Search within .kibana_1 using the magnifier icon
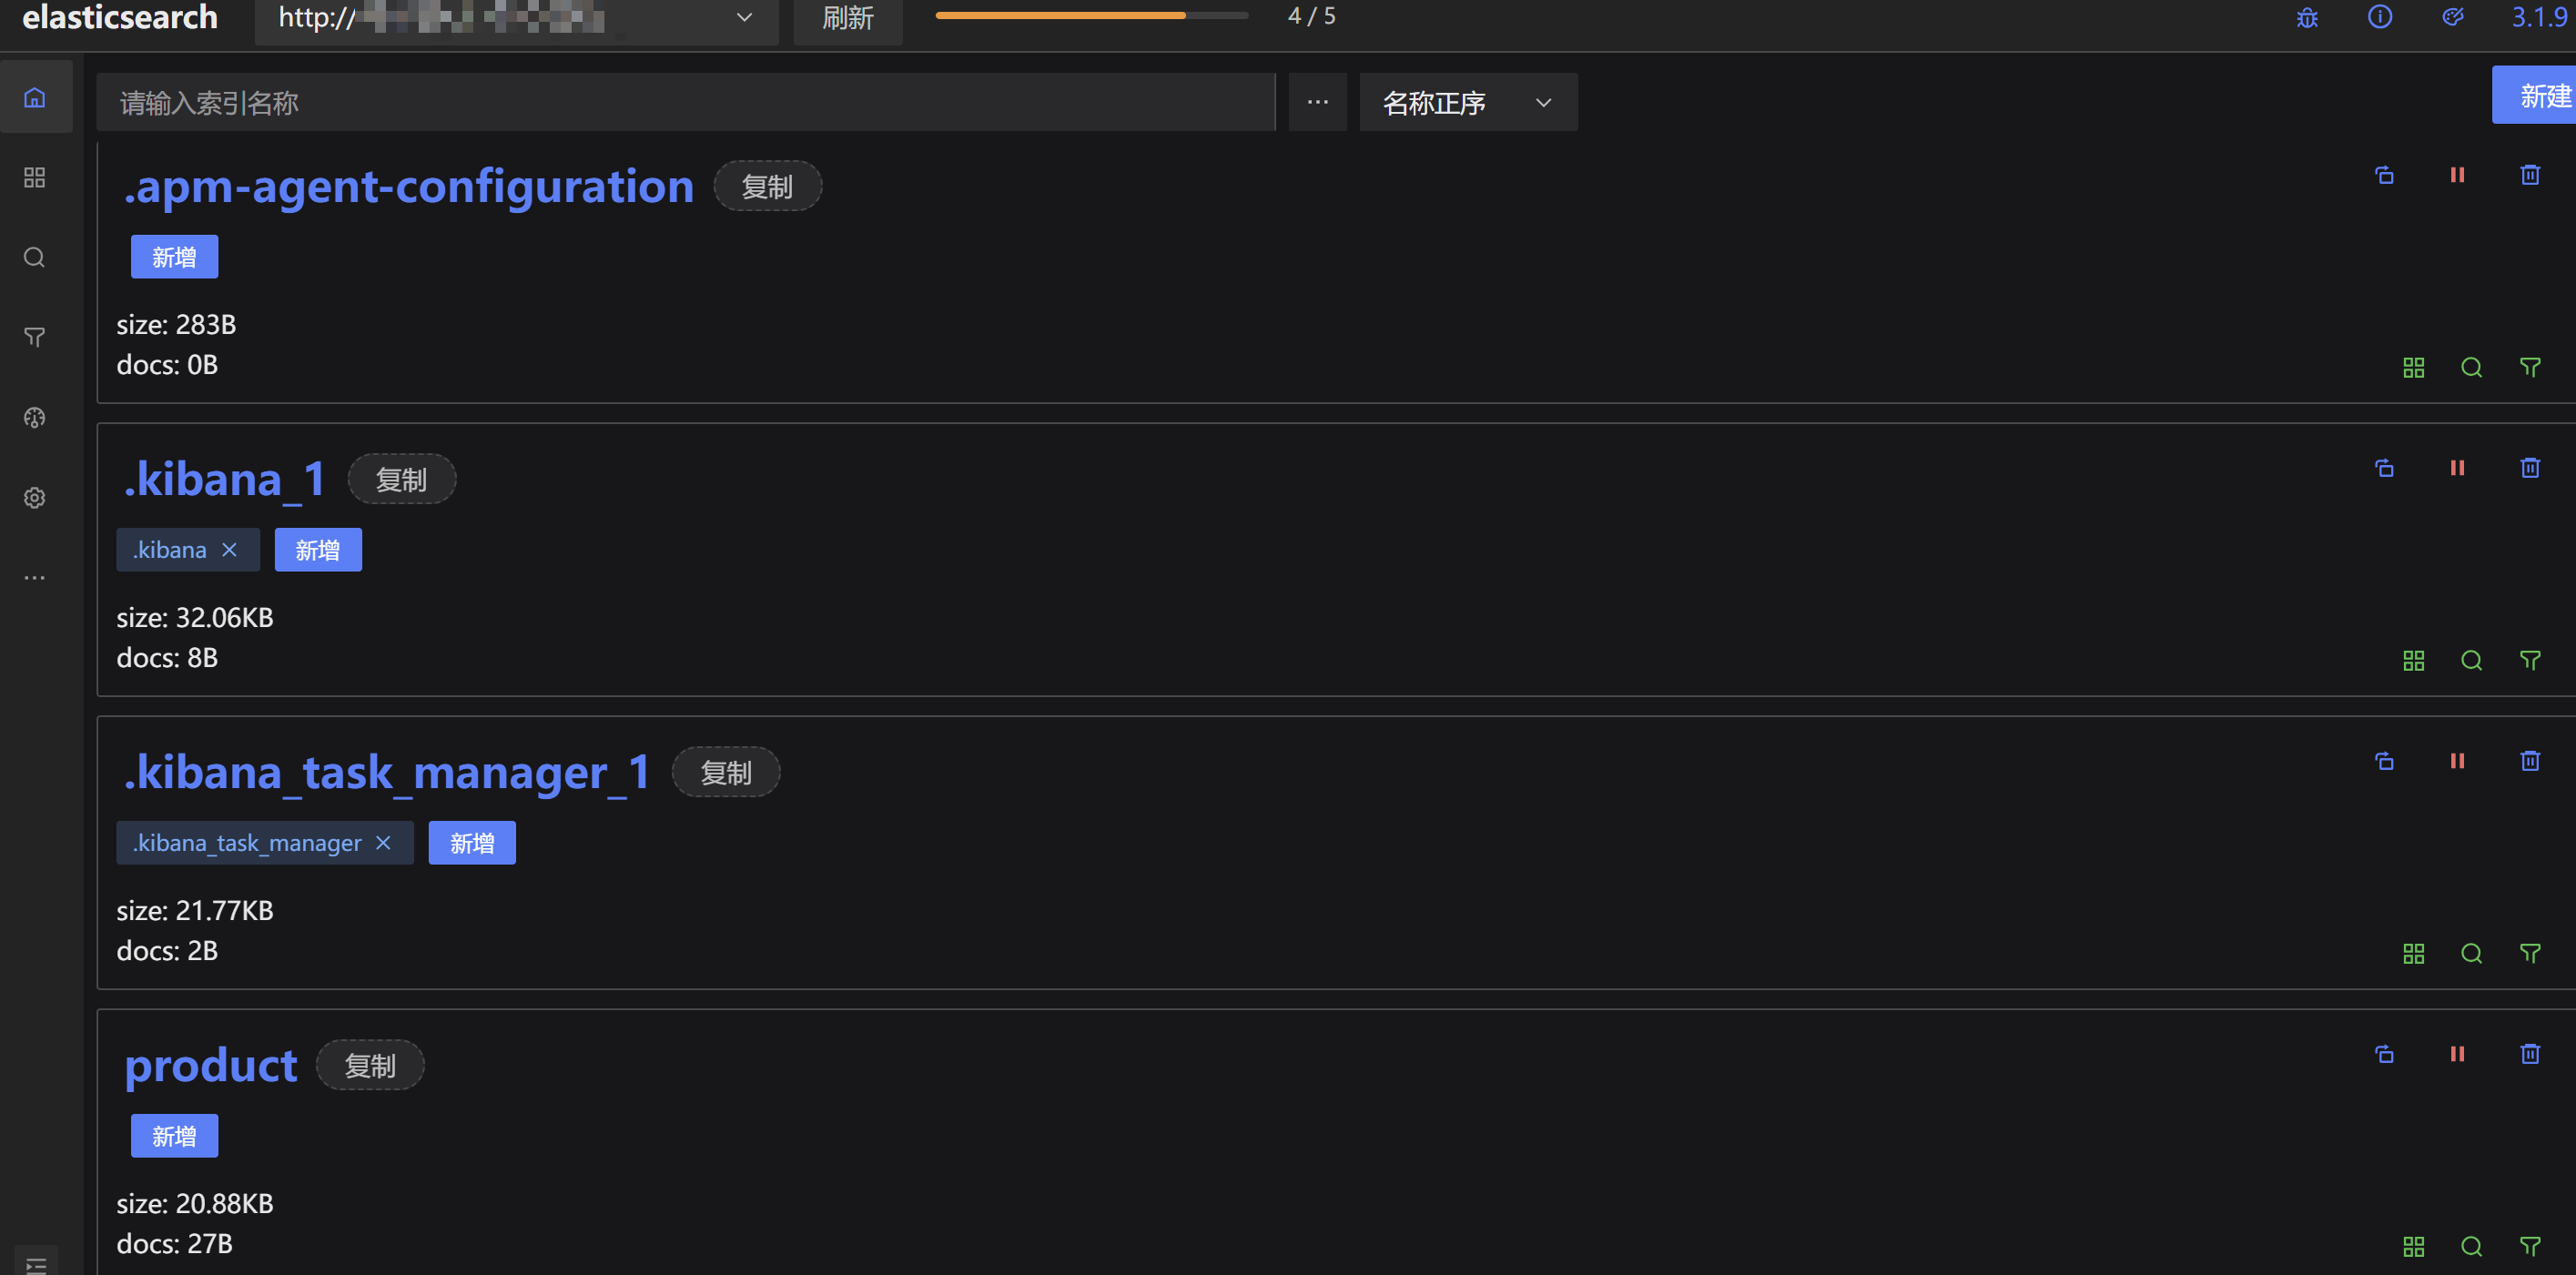The width and height of the screenshot is (2576, 1275). pyautogui.click(x=2471, y=660)
